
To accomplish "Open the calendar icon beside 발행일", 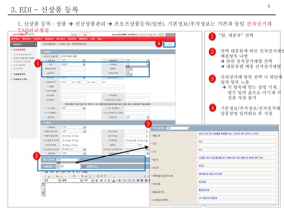I will coord(140,145).
